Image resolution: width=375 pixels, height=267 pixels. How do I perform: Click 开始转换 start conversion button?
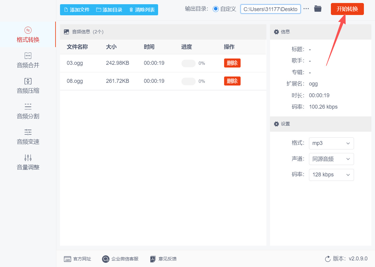click(x=347, y=9)
